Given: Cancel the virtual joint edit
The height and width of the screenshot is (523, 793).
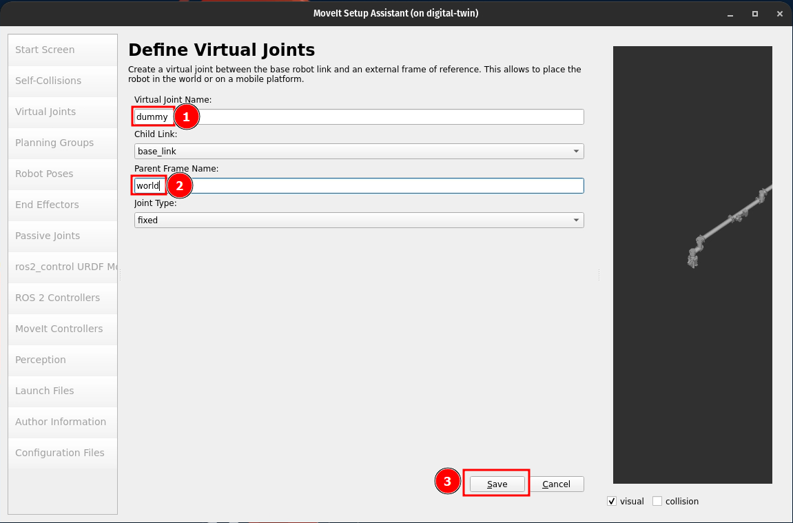Looking at the screenshot, I should coord(556,484).
